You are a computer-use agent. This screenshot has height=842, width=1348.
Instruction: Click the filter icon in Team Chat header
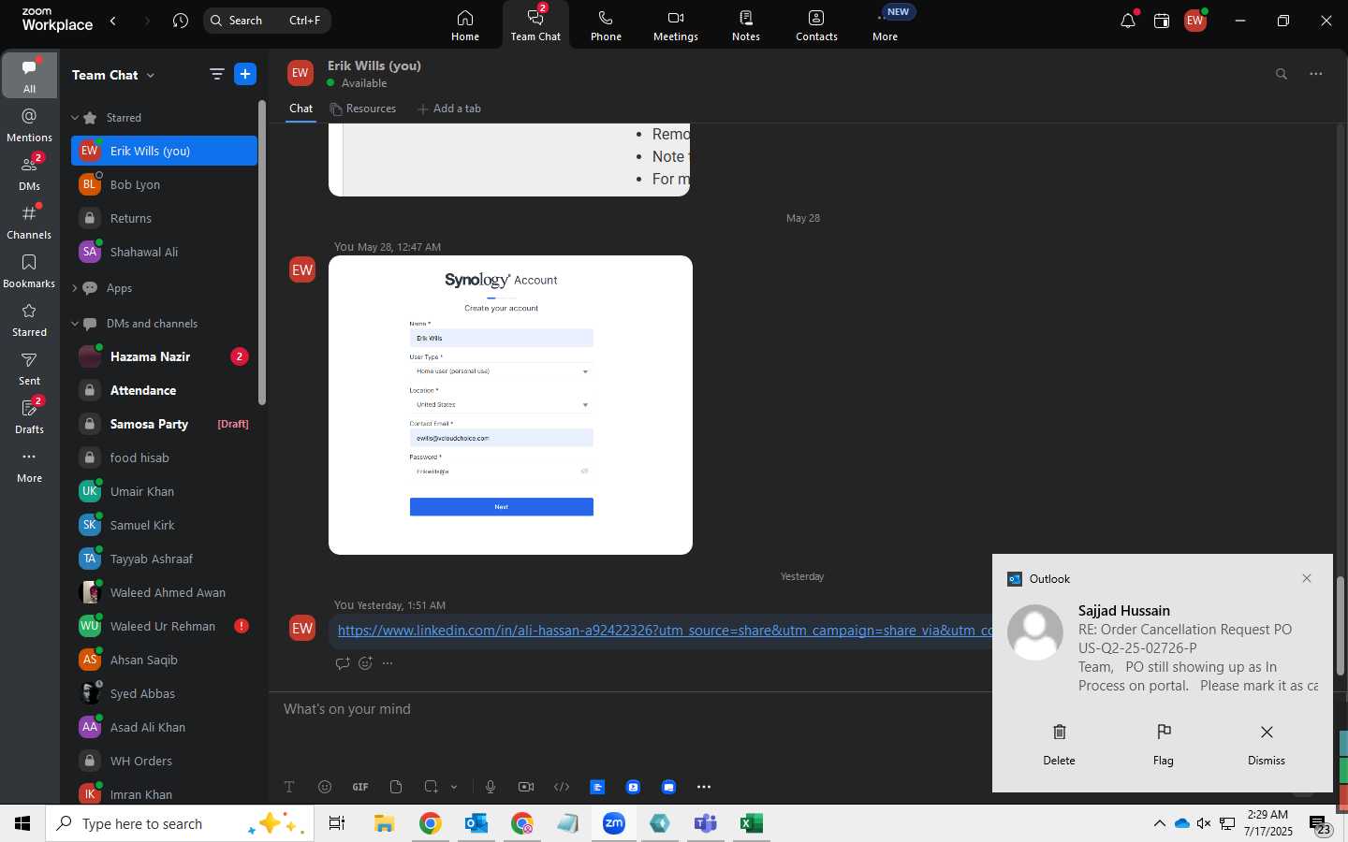coord(216,74)
